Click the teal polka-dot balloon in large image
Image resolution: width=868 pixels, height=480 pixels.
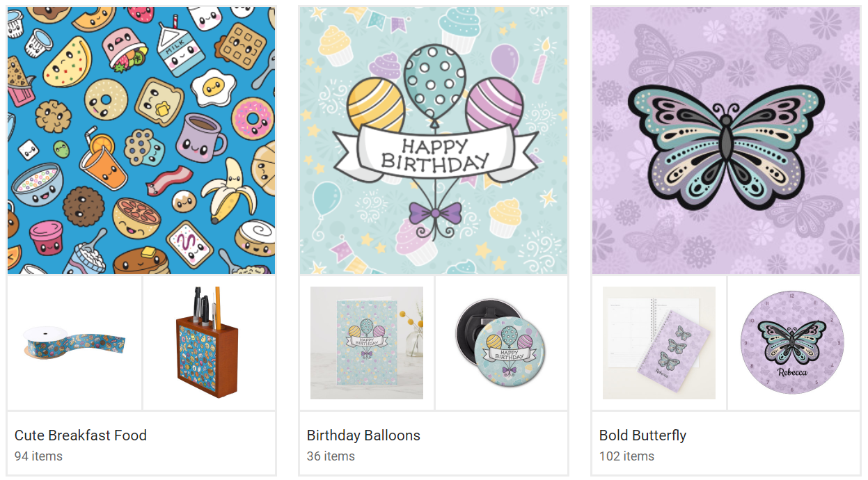(x=435, y=78)
